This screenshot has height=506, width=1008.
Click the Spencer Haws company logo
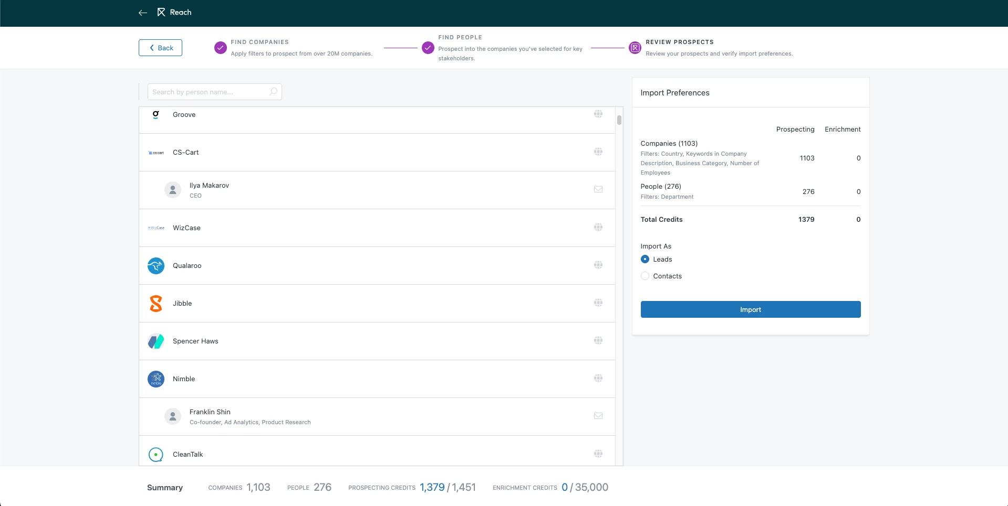[x=156, y=341]
